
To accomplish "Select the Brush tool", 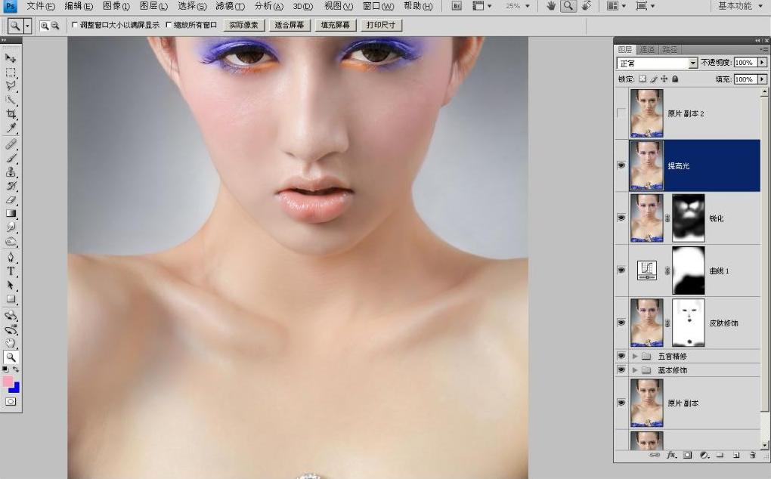I will click(11, 158).
